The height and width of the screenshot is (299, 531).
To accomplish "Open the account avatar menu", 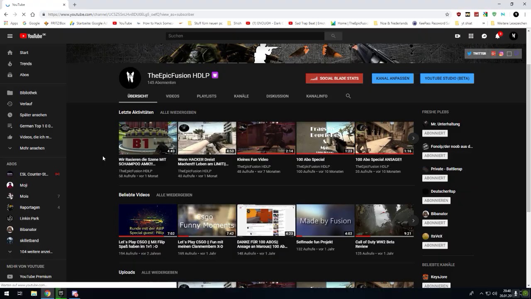I will pos(514,36).
